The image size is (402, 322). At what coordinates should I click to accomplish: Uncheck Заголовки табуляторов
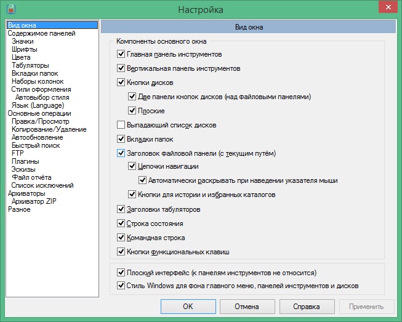(121, 209)
